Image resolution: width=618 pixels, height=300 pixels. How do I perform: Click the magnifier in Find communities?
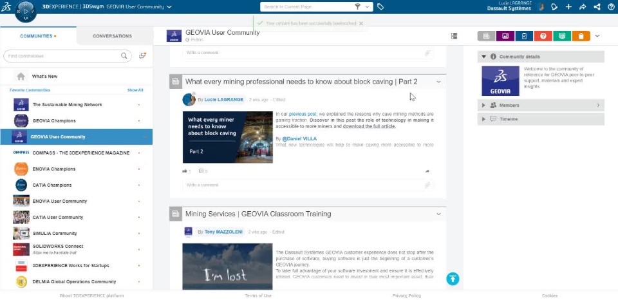click(x=124, y=56)
